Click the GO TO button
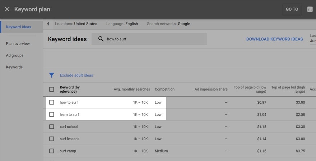 [x=292, y=9]
